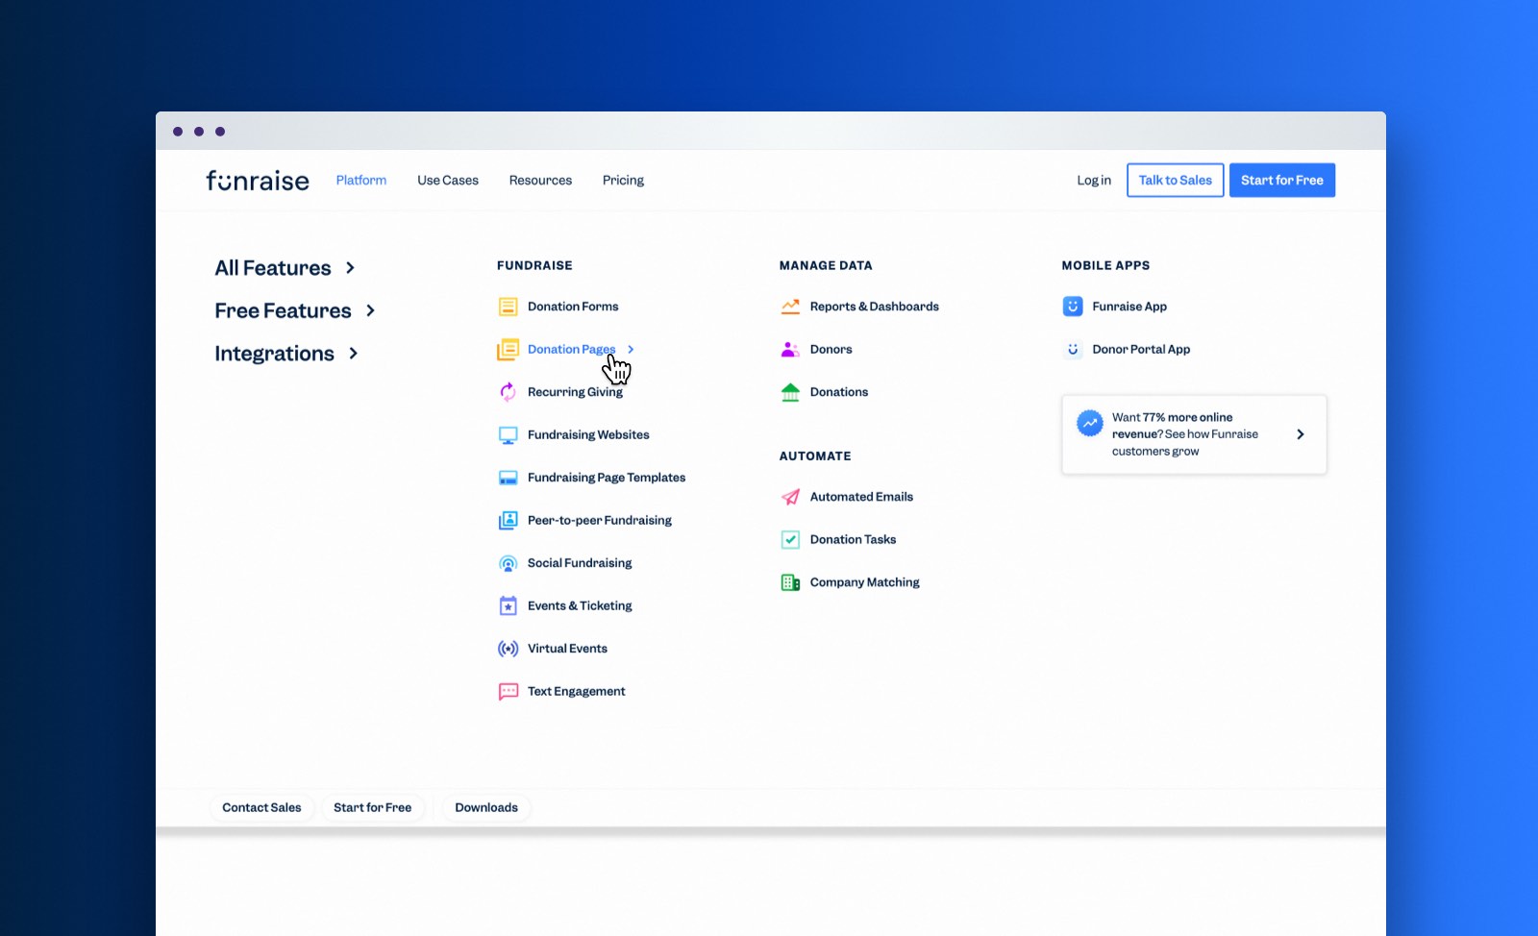Click the Social Fundraising broadcast icon
The height and width of the screenshot is (936, 1538).
click(508, 563)
